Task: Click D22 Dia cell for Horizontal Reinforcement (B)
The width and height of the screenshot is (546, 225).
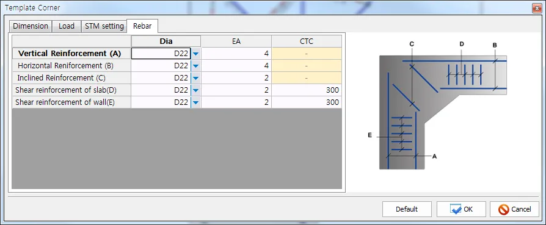Action: [x=161, y=66]
